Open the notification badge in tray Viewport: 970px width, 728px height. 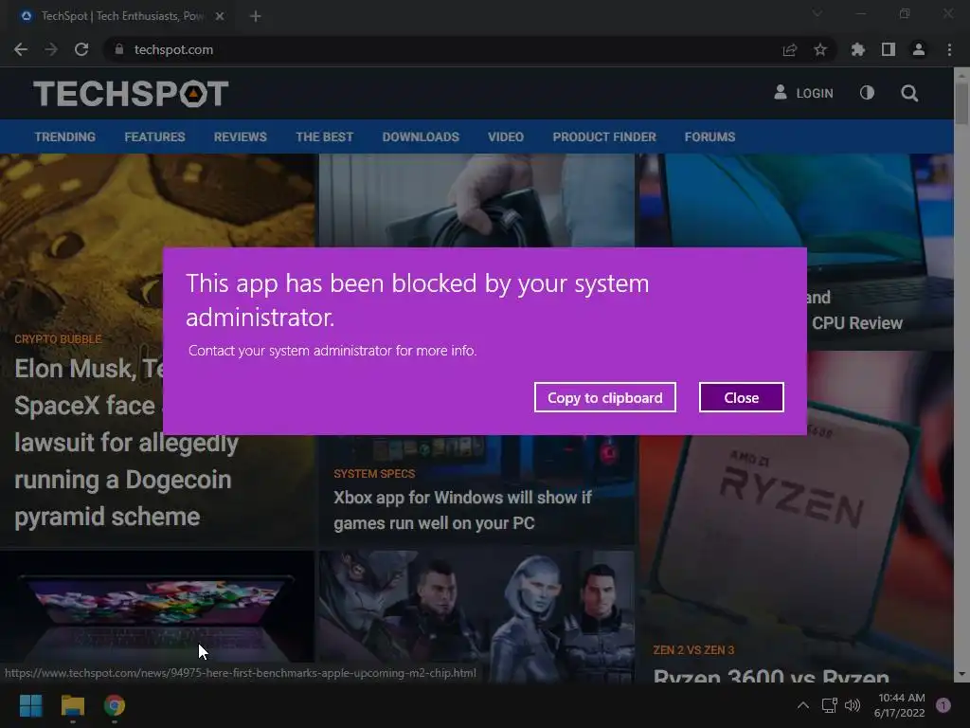[x=943, y=705]
